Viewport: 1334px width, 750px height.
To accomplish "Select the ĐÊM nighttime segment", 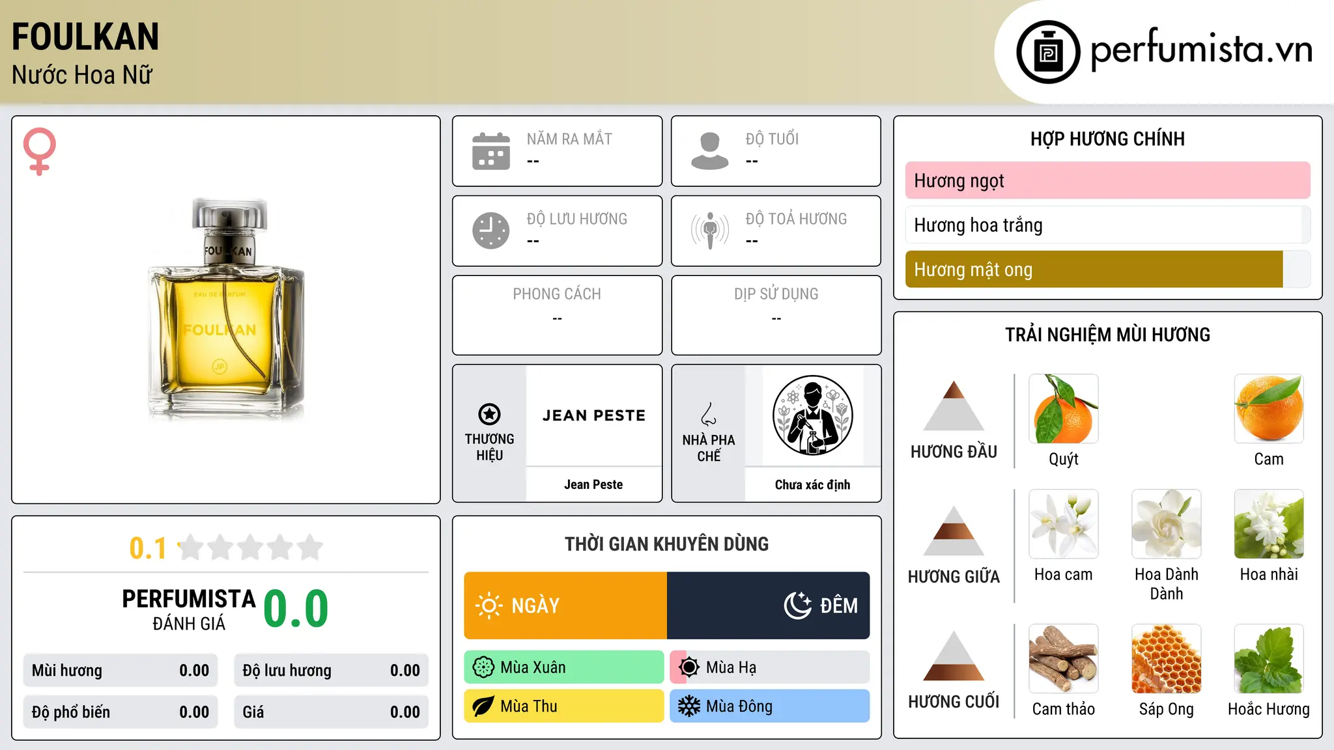I will click(769, 605).
